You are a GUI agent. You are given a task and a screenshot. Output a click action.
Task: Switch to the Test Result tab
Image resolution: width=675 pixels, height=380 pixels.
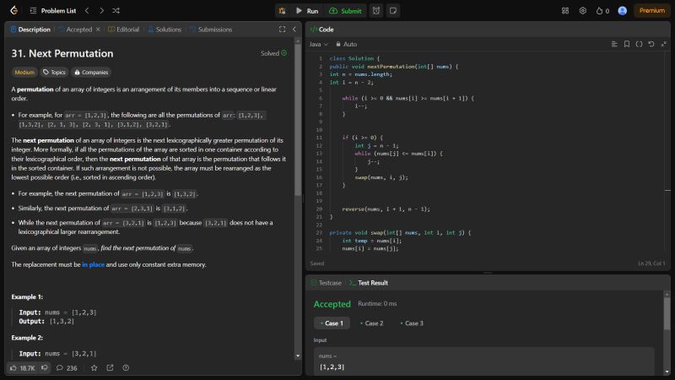click(x=369, y=283)
